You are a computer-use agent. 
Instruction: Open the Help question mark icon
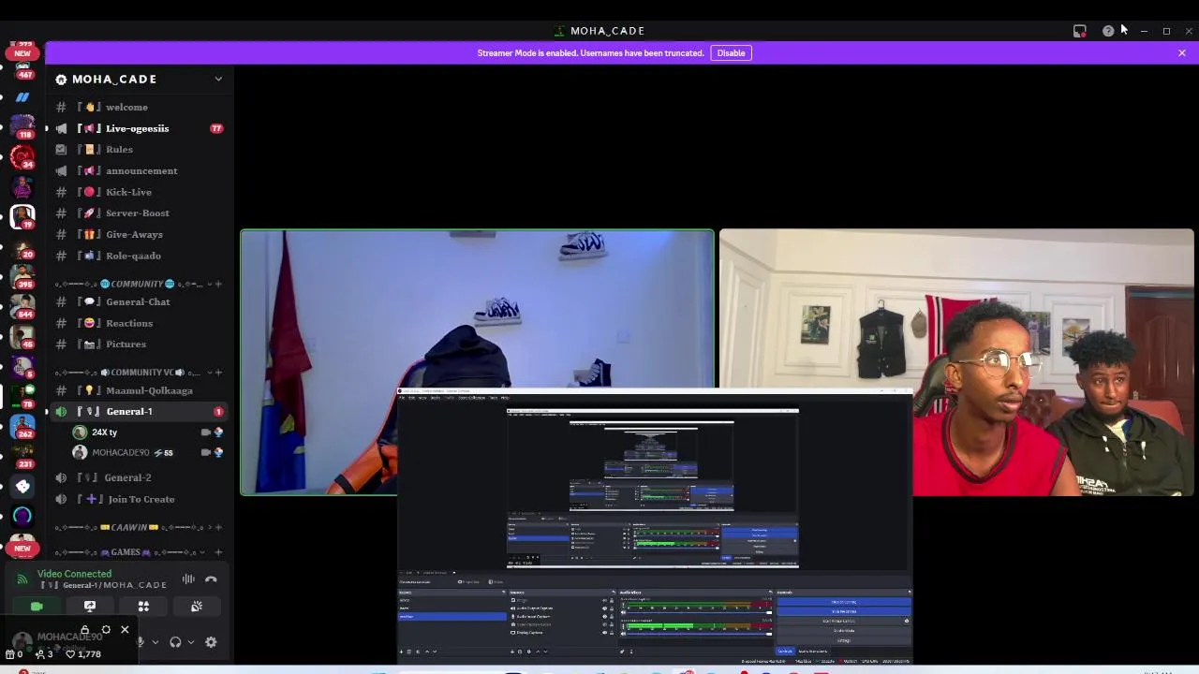(x=1108, y=31)
